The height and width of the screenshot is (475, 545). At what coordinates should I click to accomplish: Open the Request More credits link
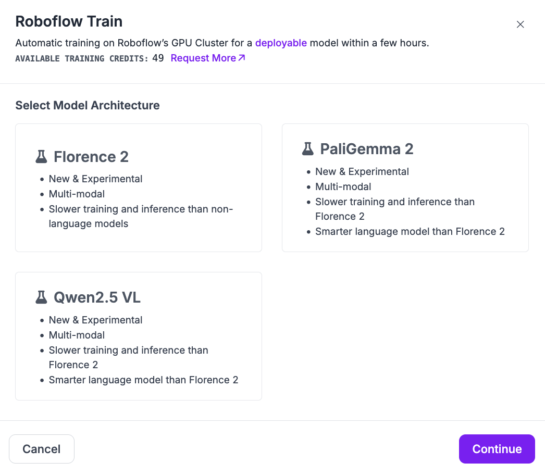coord(208,58)
